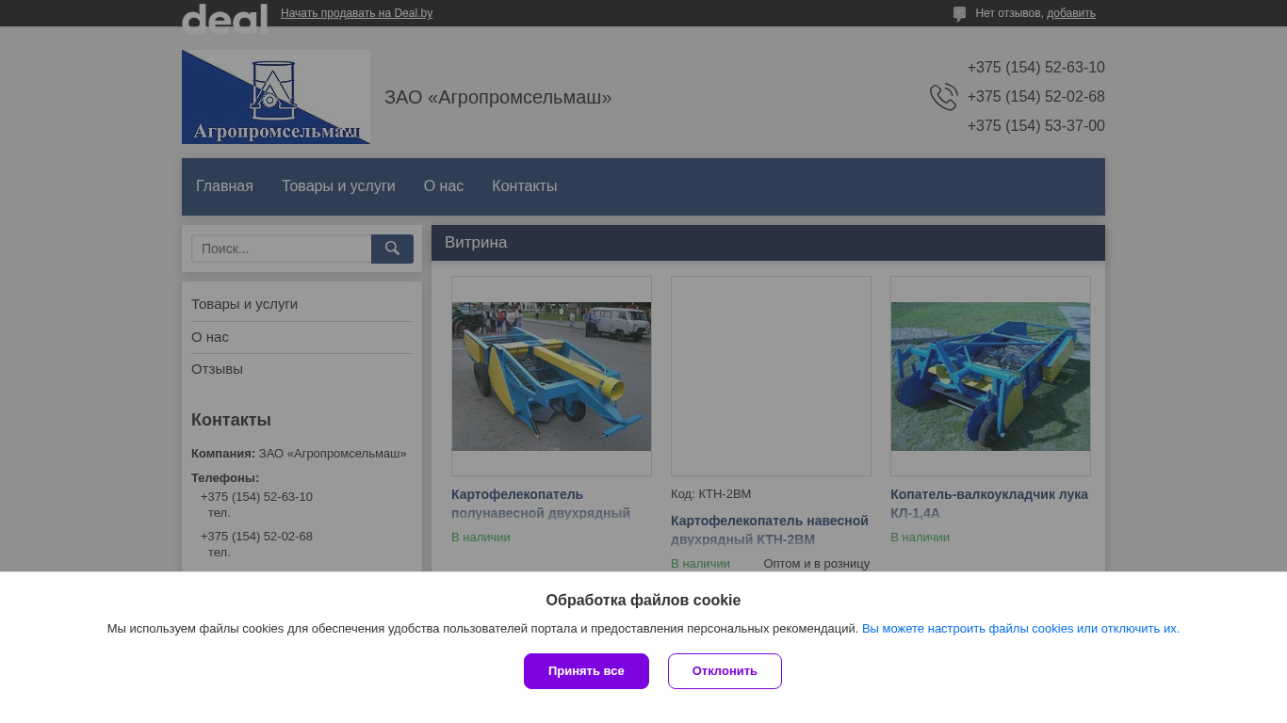Image resolution: width=1287 pixels, height=723 pixels.
Task: Open О нас in the blue navigation bar
Action: pos(444,186)
